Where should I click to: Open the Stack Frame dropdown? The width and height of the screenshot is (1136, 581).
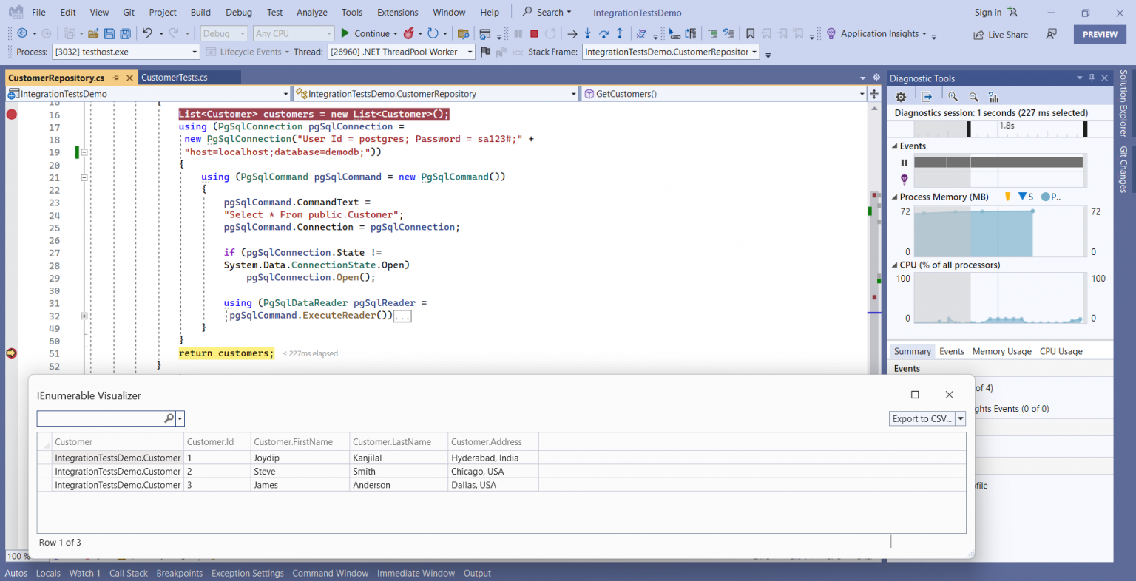click(671, 52)
